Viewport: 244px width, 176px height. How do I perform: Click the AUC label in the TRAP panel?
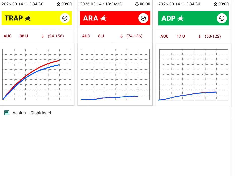[x=8, y=36]
